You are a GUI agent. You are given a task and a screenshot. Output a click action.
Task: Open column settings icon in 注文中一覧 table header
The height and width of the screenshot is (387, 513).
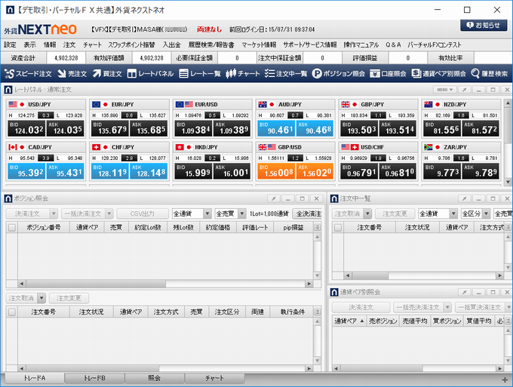tap(508, 227)
